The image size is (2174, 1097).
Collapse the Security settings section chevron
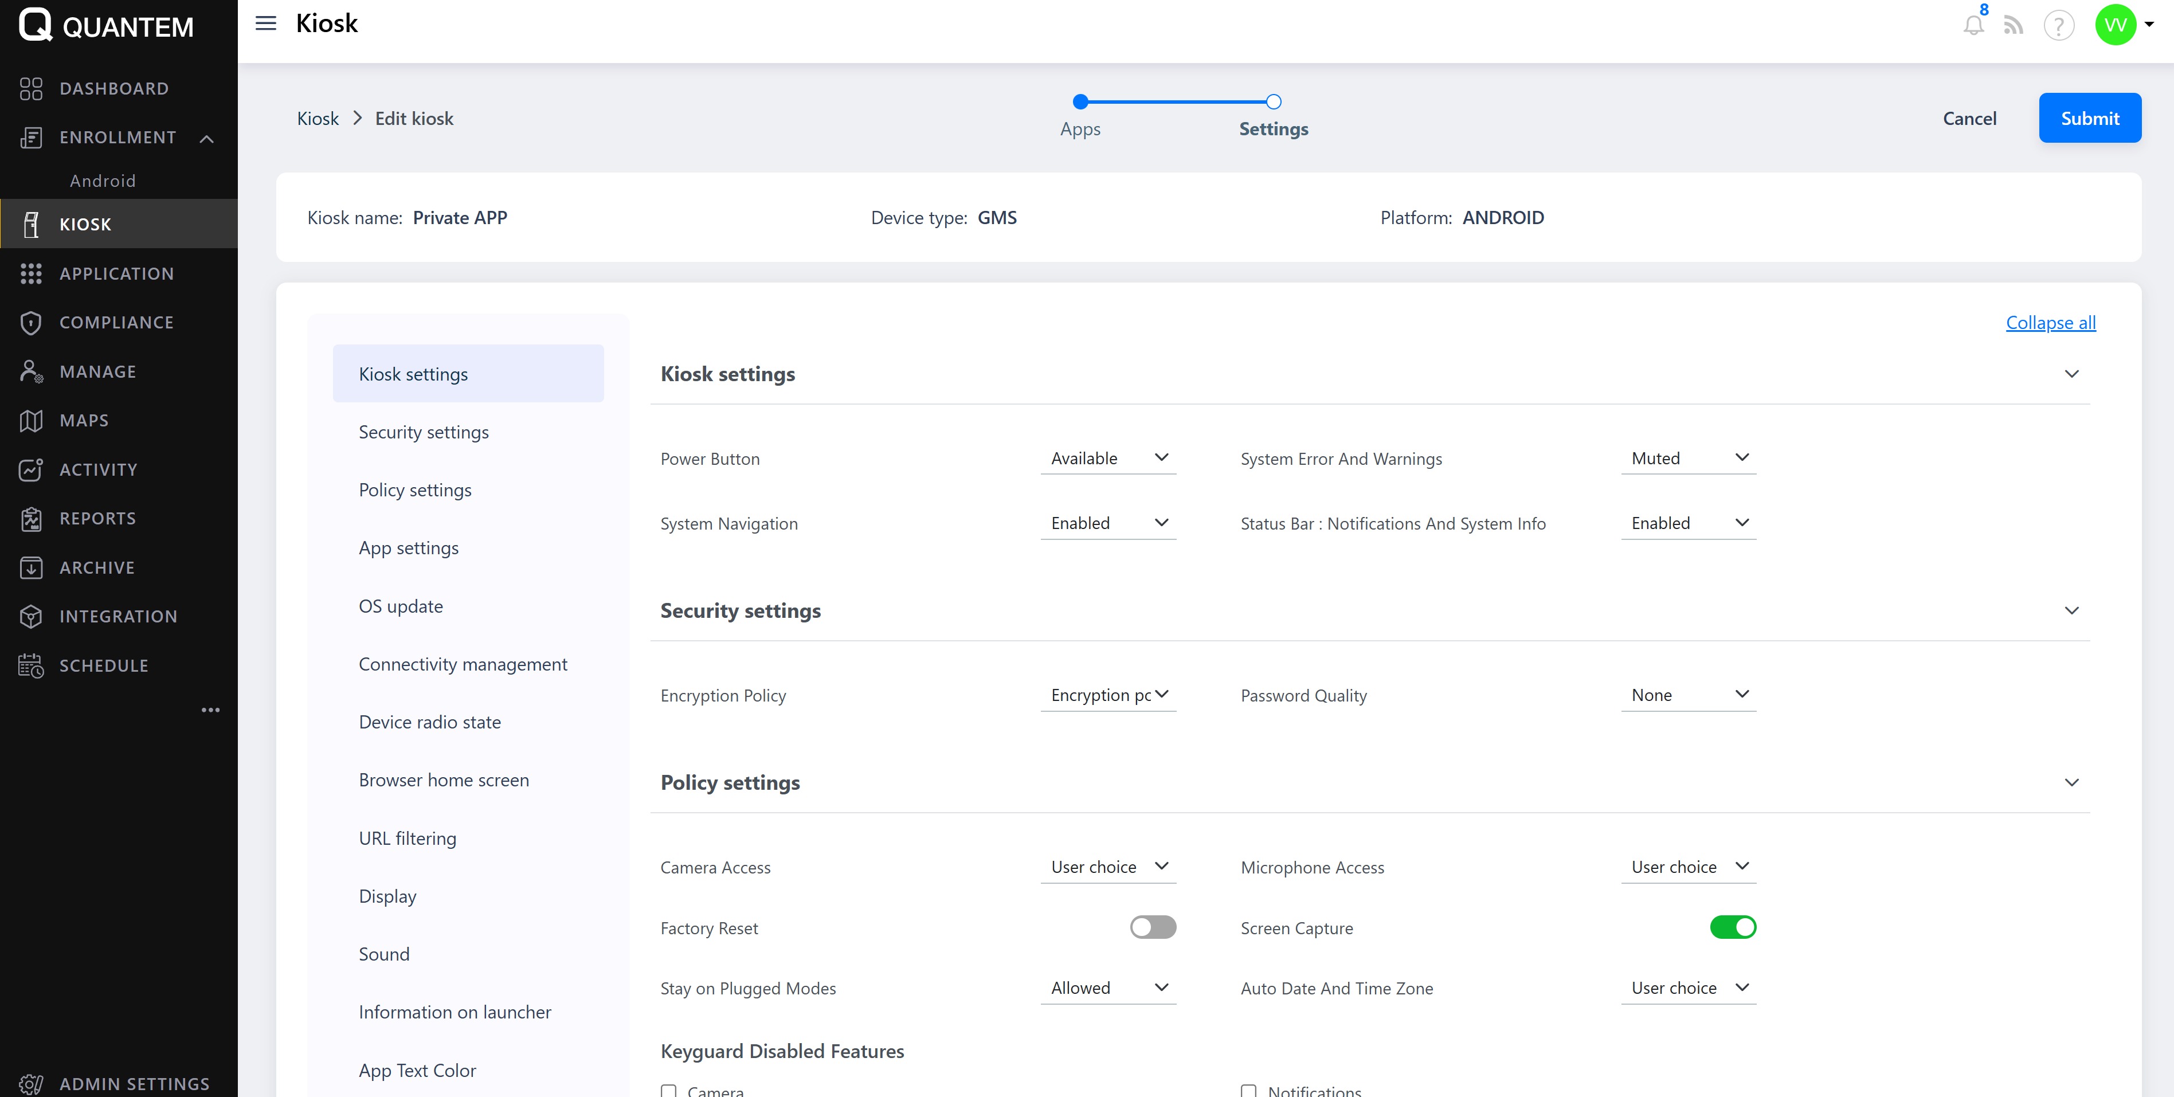tap(2071, 611)
